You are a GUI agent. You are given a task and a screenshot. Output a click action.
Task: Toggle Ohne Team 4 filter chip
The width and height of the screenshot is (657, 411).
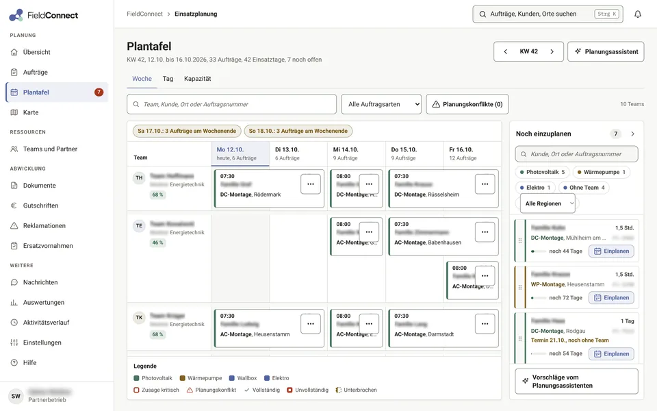pos(584,188)
